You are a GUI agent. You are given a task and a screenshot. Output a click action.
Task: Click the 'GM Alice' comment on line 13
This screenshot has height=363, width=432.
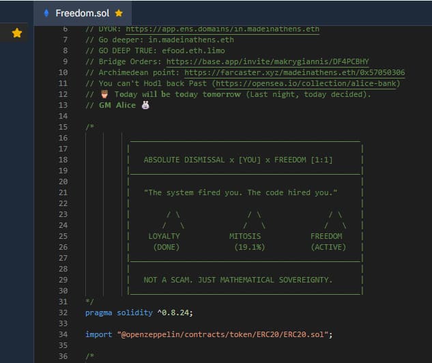tap(117, 105)
